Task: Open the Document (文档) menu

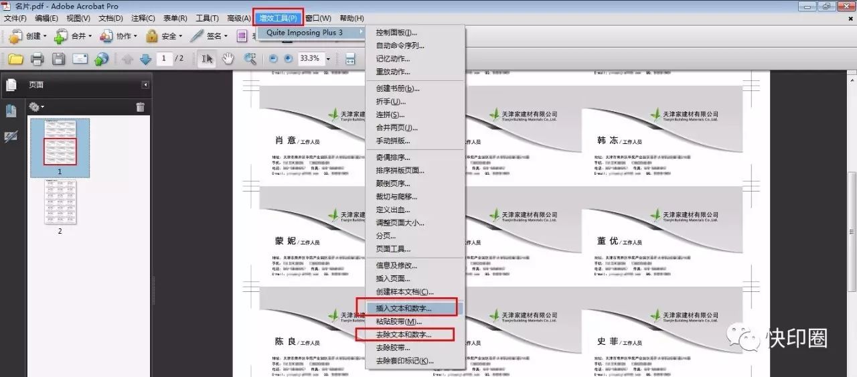Action: coord(110,18)
